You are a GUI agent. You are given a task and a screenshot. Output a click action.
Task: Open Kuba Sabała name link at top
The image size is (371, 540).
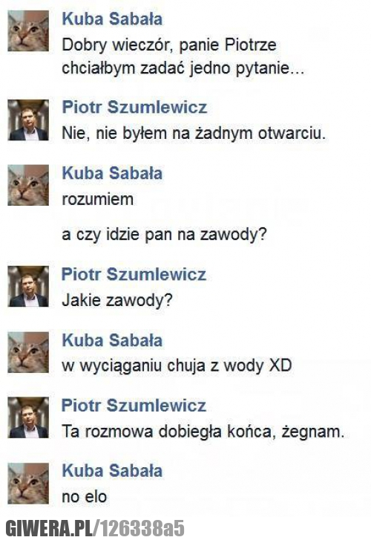(x=112, y=19)
